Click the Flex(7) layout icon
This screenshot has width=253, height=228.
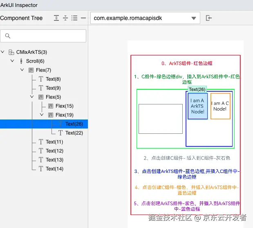[x=31, y=70]
